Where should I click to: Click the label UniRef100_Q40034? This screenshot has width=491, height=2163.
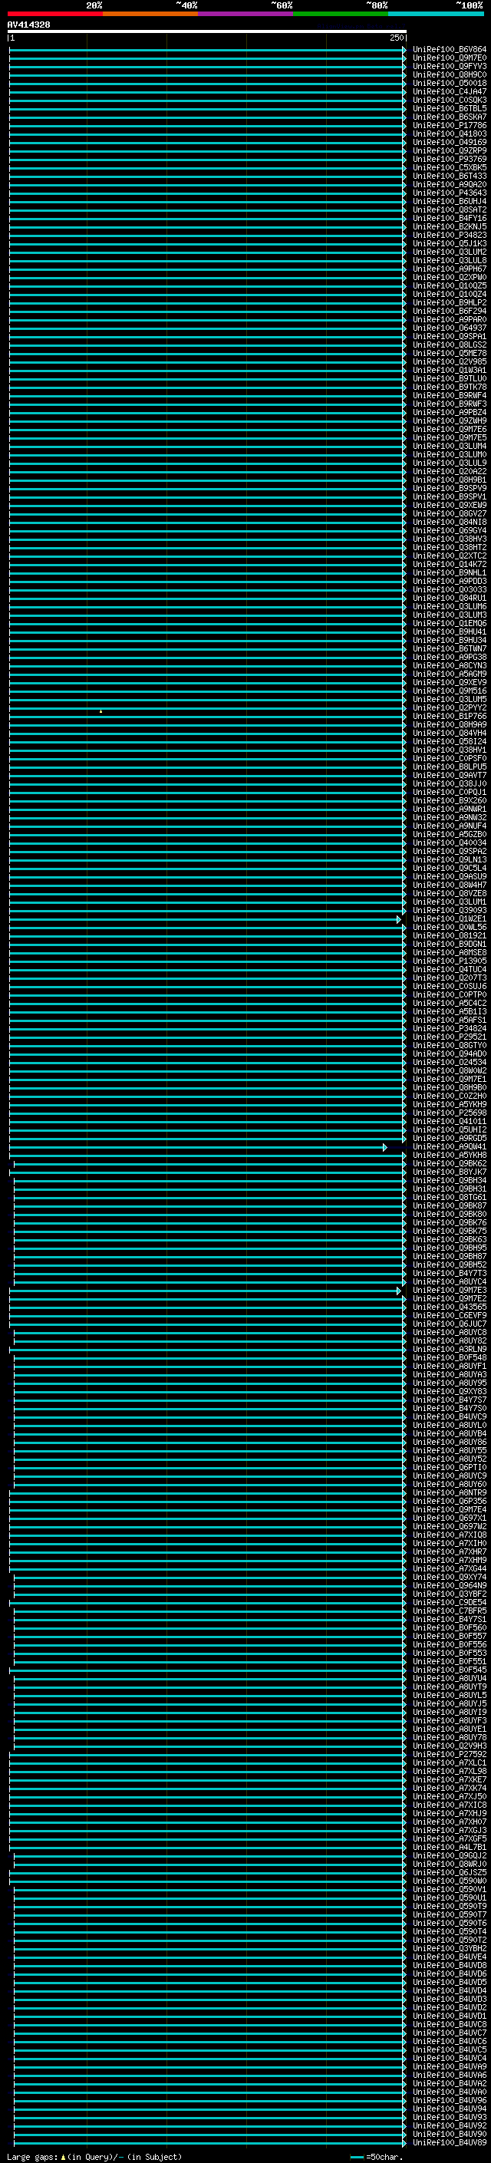(x=449, y=843)
